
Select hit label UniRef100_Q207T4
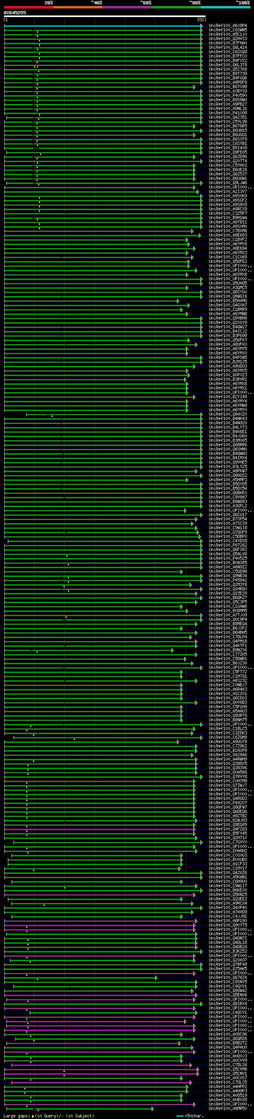[x=228, y=161]
